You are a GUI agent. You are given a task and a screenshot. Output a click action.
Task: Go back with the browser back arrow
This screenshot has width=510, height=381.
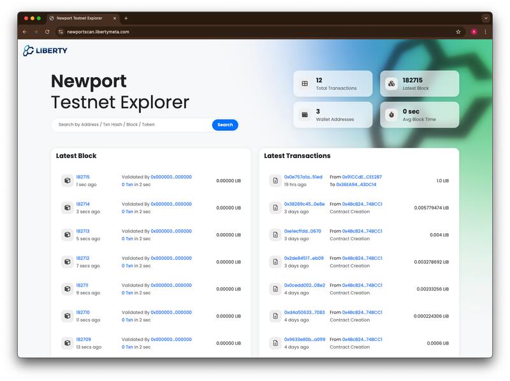coord(25,32)
